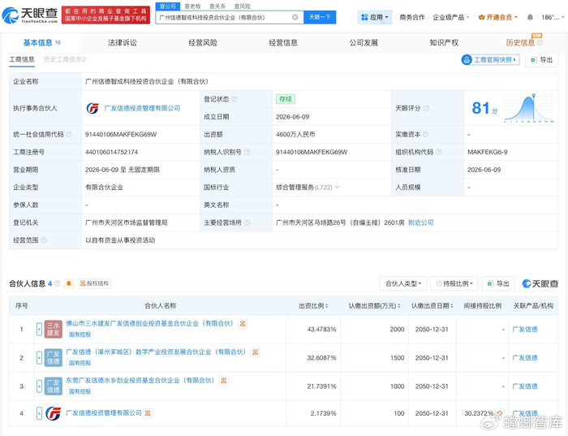Select the 查老板 search tab
The height and width of the screenshot is (436, 568).
coord(192,6)
